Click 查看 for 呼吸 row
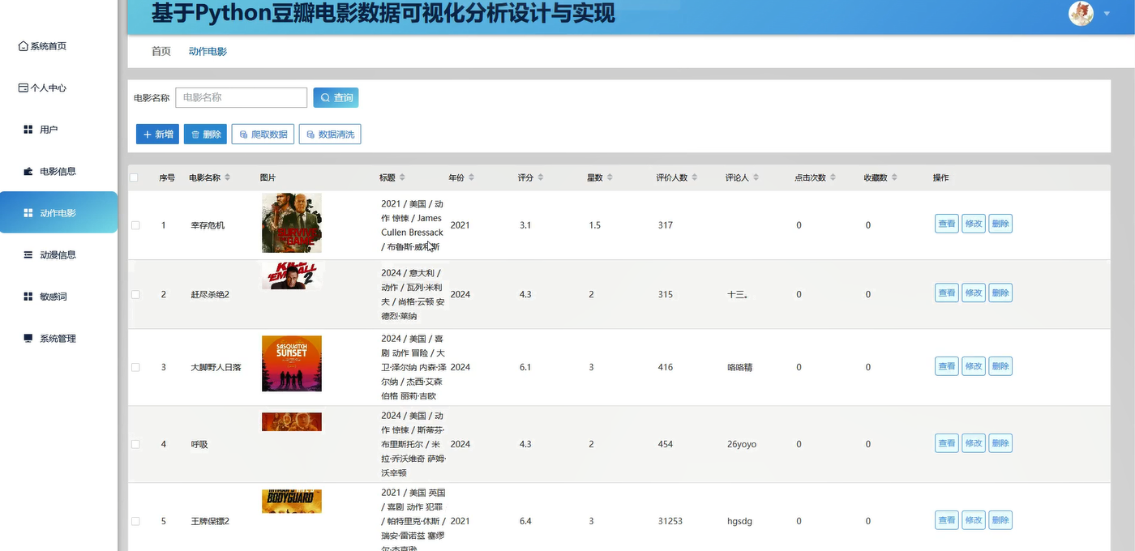1135x551 pixels. point(946,443)
